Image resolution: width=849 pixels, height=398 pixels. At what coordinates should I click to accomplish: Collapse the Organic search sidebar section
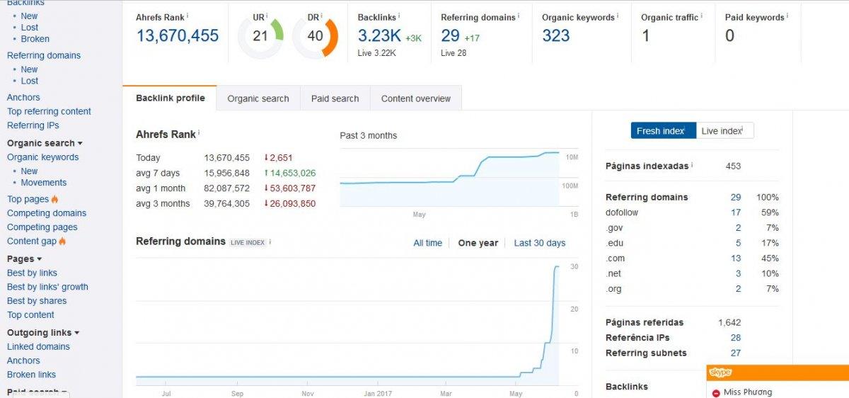coord(45,143)
